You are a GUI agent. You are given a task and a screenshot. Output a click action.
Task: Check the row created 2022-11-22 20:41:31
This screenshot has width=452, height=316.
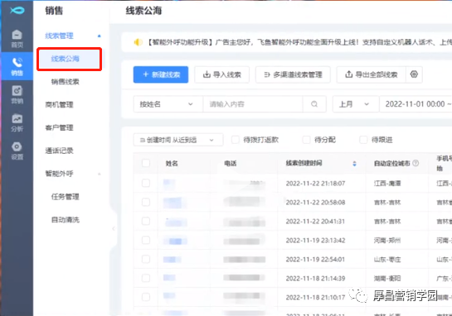(x=146, y=221)
